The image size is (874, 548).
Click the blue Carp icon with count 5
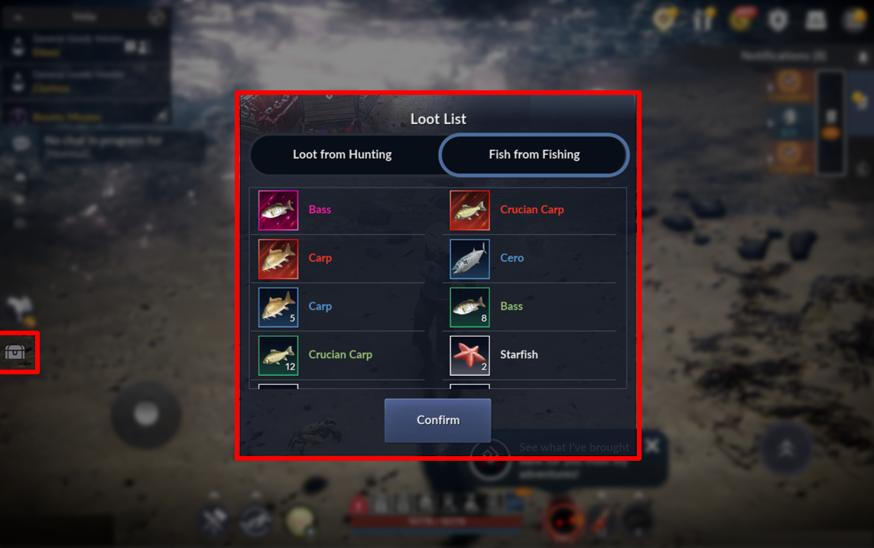tap(278, 307)
